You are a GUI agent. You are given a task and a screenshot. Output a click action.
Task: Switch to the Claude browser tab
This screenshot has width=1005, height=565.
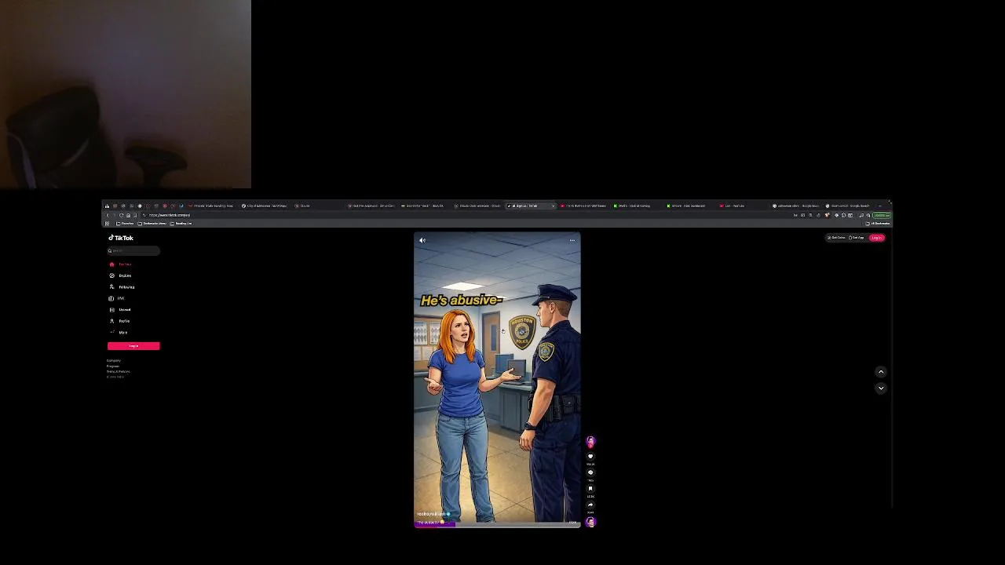[318, 206]
